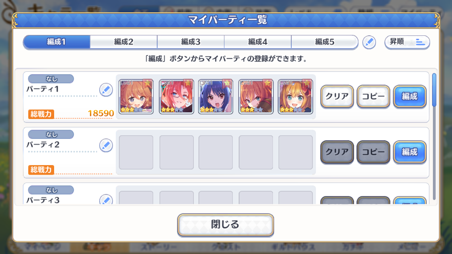Switch to the 編成2 tab
Screen dimensions: 452x254
(124, 42)
